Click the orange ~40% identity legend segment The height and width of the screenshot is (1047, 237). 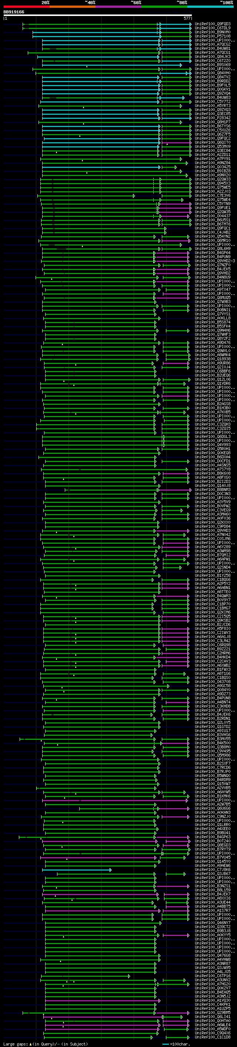(73, 7)
